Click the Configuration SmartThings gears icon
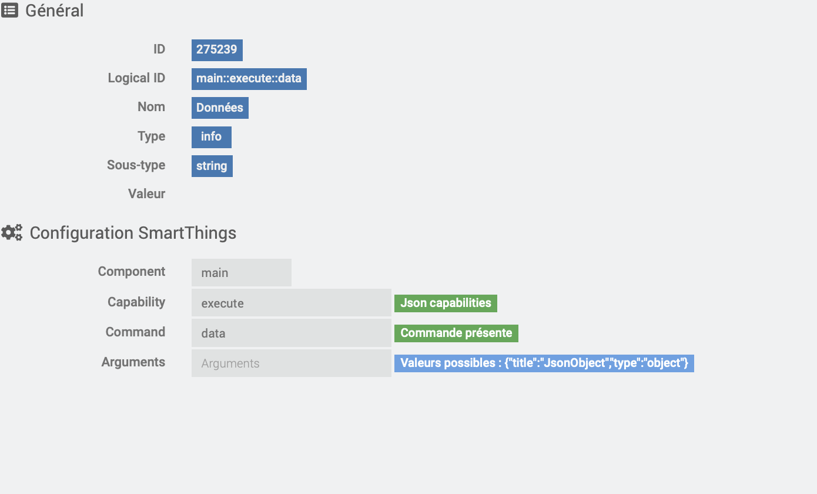This screenshot has height=494, width=817. point(12,233)
